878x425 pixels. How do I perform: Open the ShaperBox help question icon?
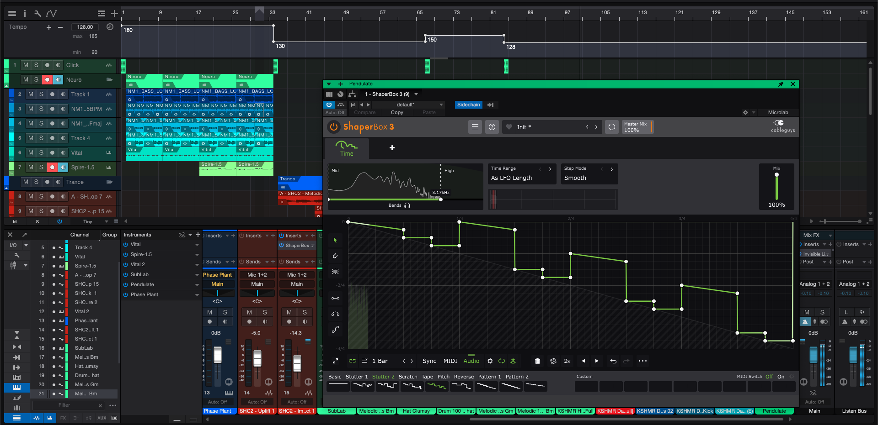[x=492, y=127]
